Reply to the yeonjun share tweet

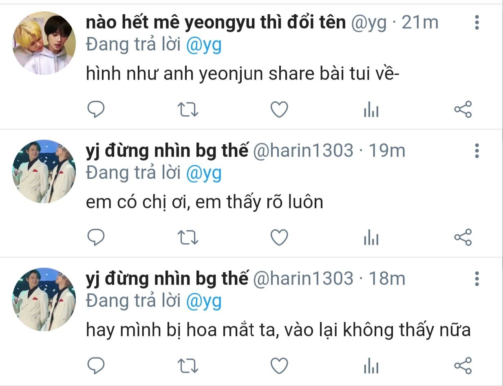pos(96,109)
